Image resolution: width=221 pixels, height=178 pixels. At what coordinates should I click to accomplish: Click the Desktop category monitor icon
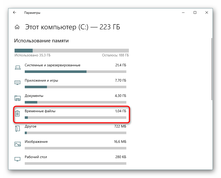(x=18, y=159)
